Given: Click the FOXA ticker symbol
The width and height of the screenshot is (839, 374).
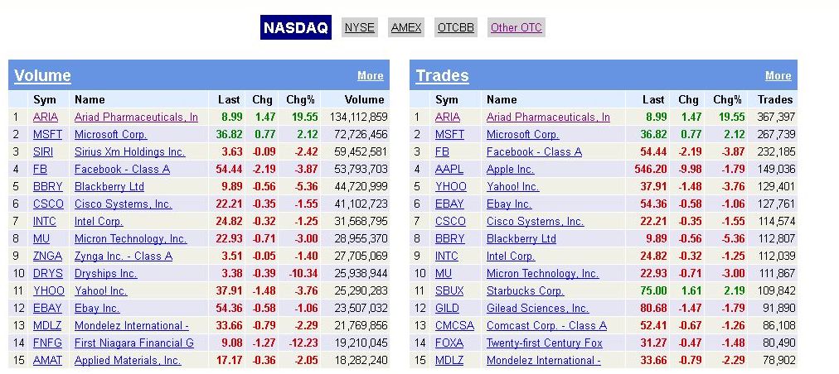Looking at the screenshot, I should point(450,343).
